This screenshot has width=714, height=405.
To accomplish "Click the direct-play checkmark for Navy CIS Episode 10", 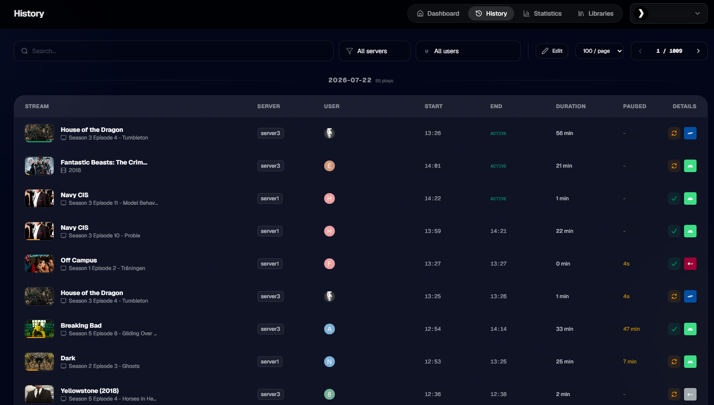I will click(674, 231).
